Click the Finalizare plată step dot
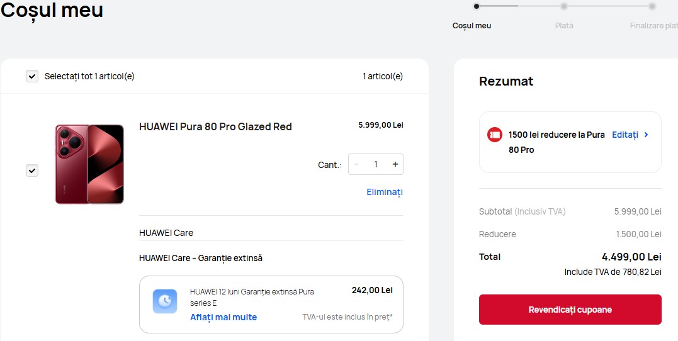The height and width of the screenshot is (341, 678). click(x=652, y=6)
